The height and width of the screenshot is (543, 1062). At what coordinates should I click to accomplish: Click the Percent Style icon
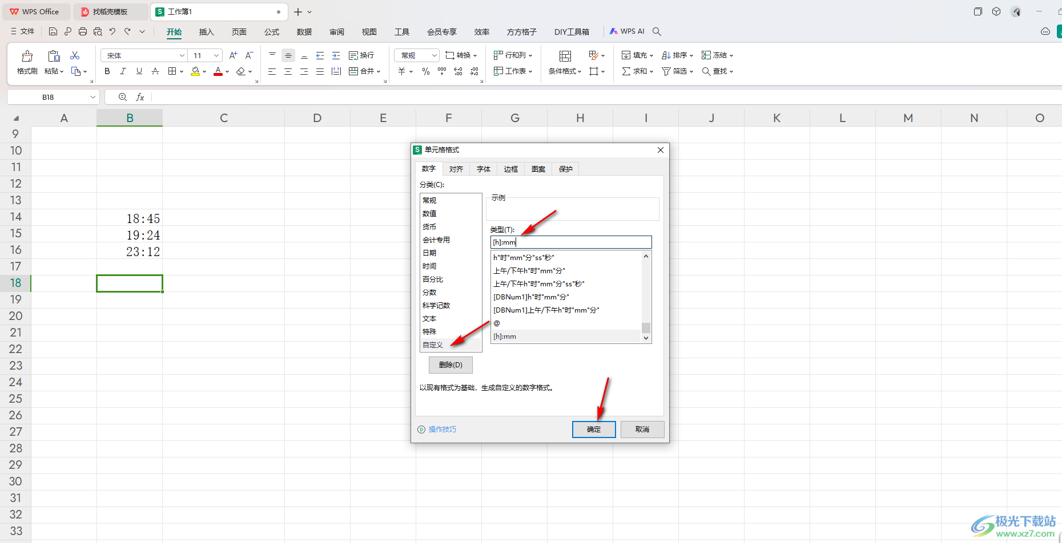[426, 71]
